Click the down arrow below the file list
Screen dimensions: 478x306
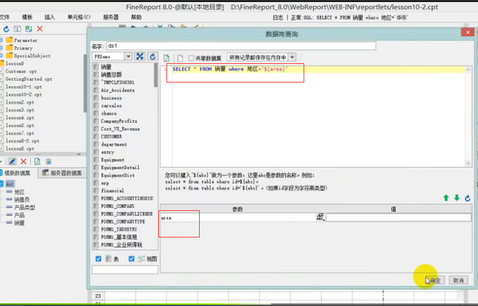[x=79, y=154]
